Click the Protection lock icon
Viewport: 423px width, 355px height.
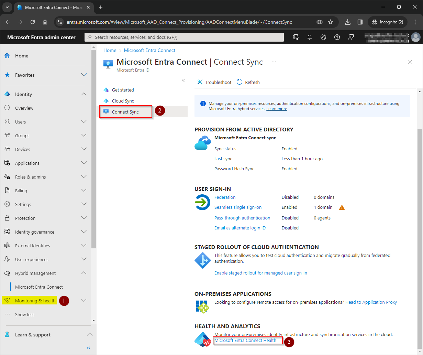pos(7,218)
